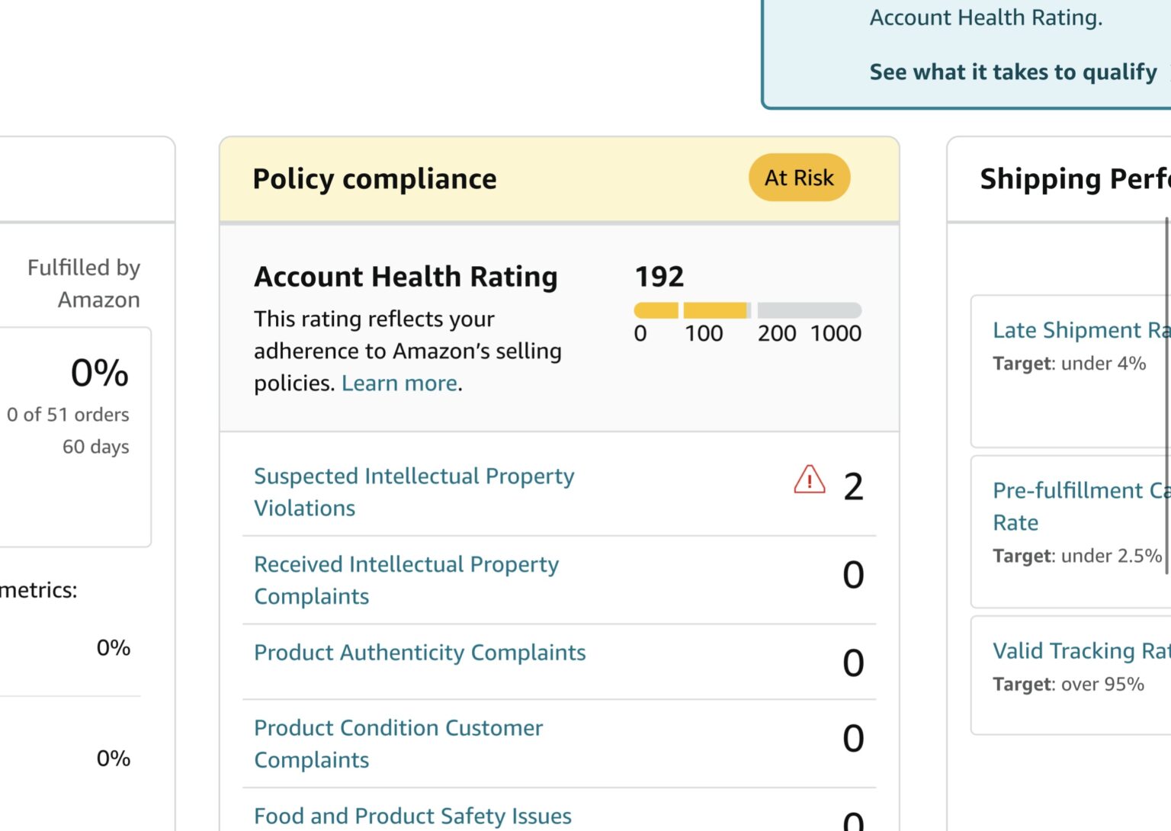Click the shipping panel vertical scrollbar
The height and width of the screenshot is (831, 1171).
[1166, 396]
